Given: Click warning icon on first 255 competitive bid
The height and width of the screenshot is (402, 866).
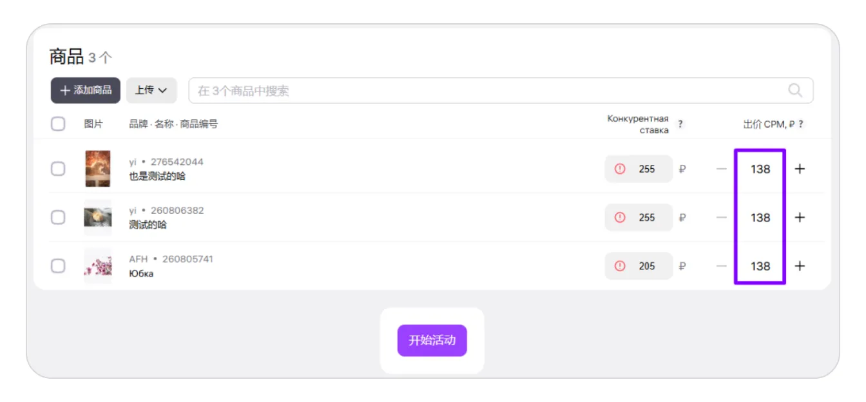Looking at the screenshot, I should (x=620, y=169).
